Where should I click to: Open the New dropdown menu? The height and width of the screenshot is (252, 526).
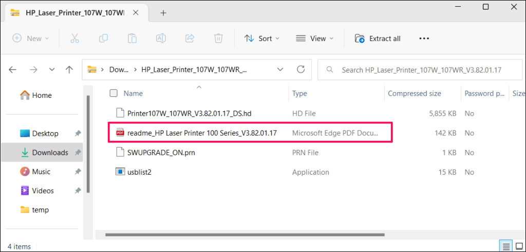click(x=31, y=38)
